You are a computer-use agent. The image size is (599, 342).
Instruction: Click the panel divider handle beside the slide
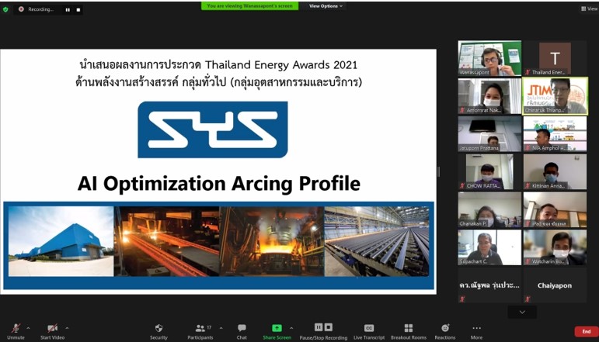(x=438, y=172)
